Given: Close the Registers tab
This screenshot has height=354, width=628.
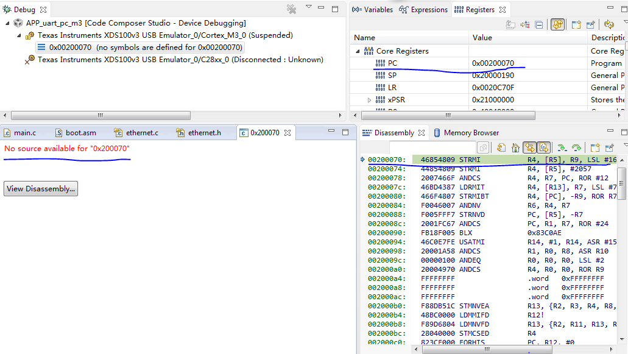Looking at the screenshot, I should pyautogui.click(x=503, y=10).
